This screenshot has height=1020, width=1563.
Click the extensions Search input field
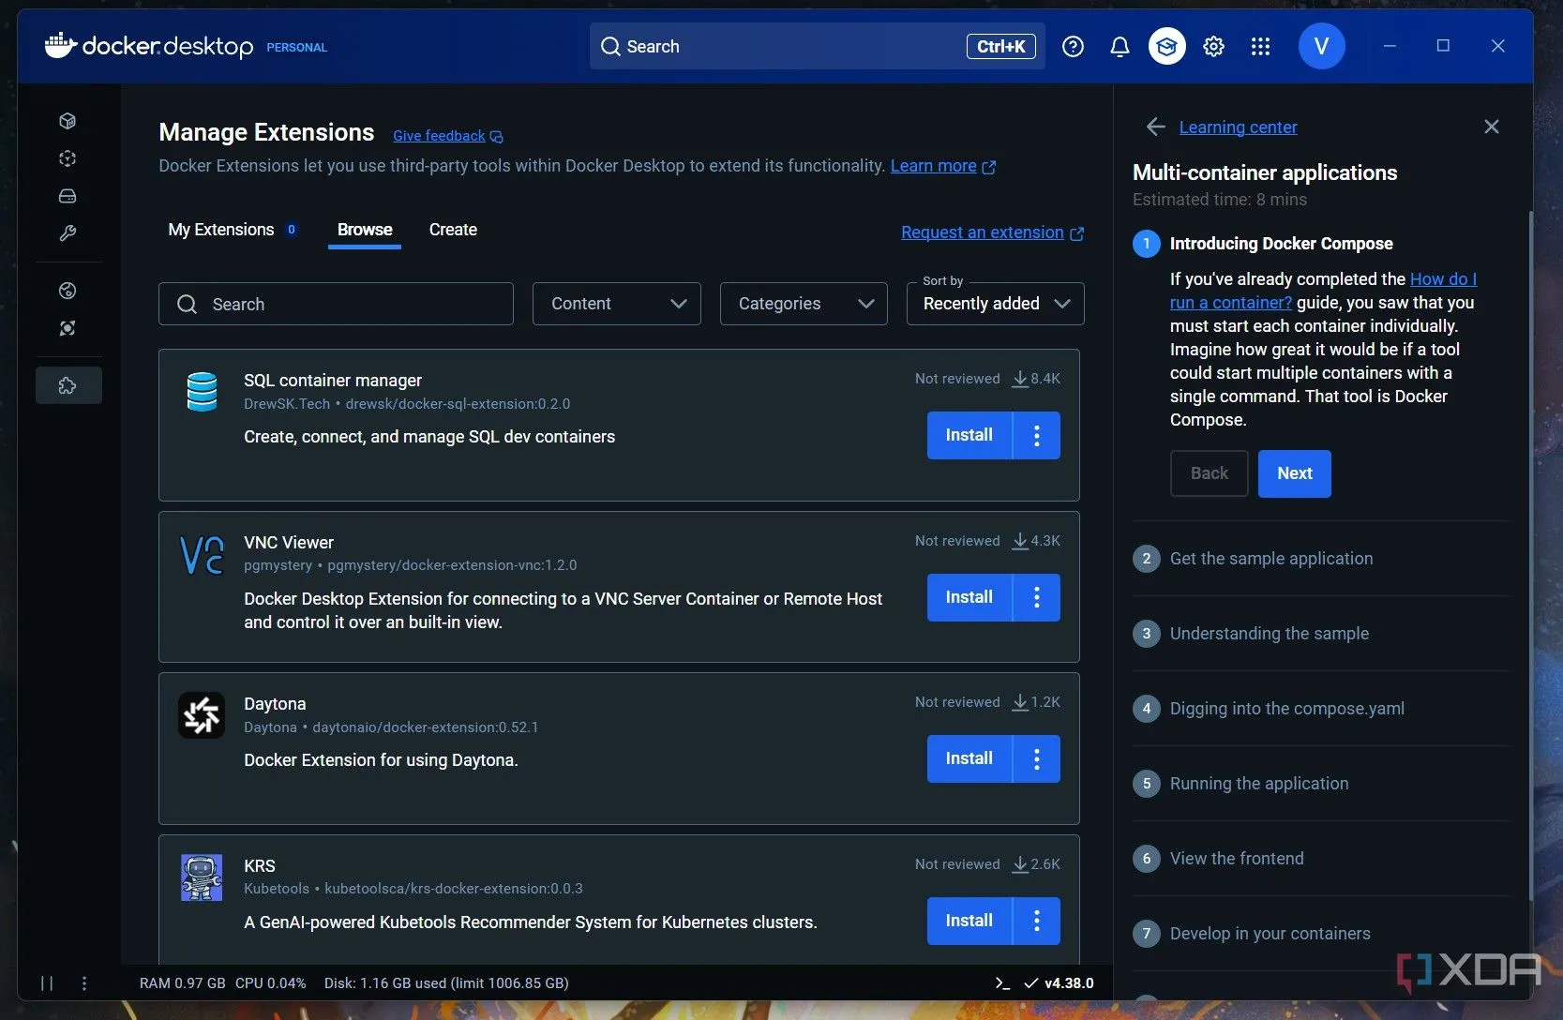click(x=336, y=304)
